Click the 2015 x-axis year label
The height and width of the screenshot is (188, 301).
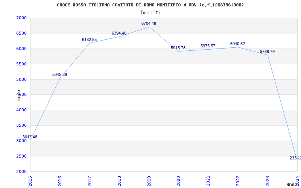30,181
